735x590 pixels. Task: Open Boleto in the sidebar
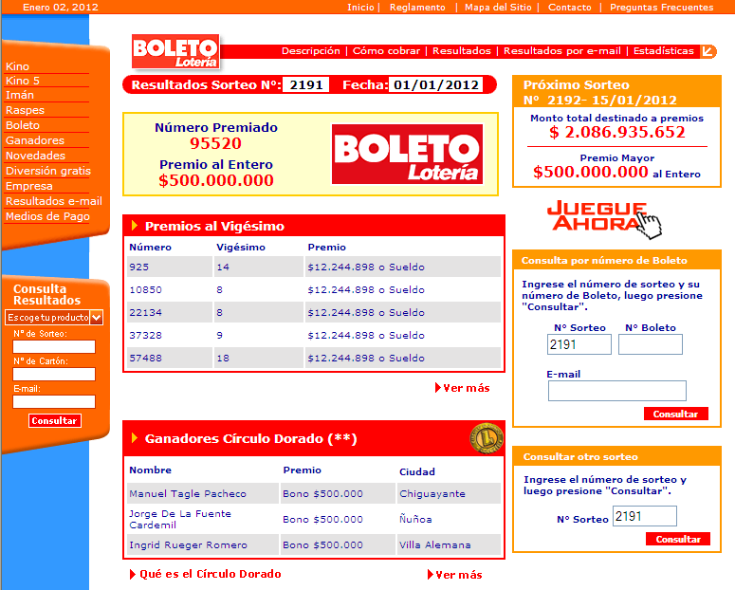23,125
